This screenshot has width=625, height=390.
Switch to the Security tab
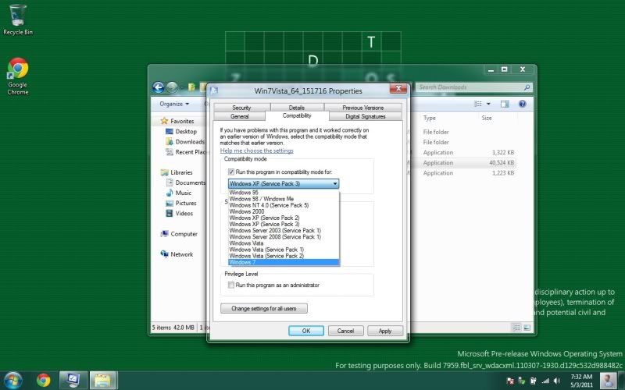coord(241,108)
